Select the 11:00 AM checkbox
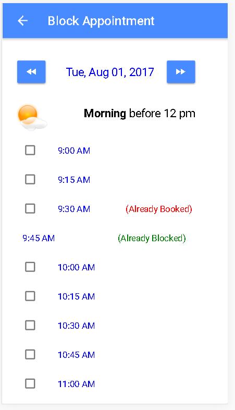 pos(30,384)
